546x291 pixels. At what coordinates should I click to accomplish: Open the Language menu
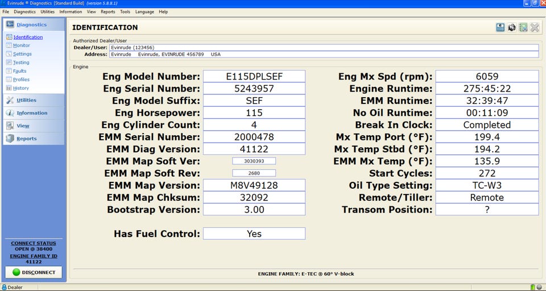144,11
